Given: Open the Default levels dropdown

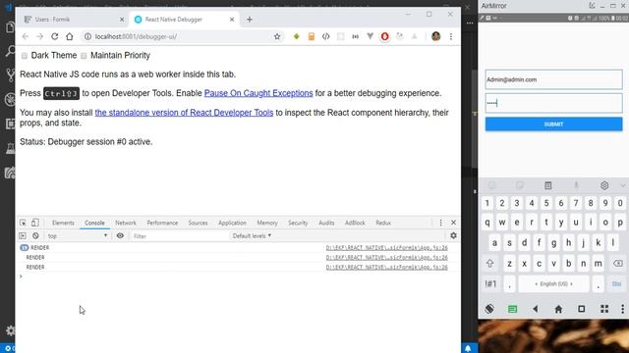Looking at the screenshot, I should [252, 235].
